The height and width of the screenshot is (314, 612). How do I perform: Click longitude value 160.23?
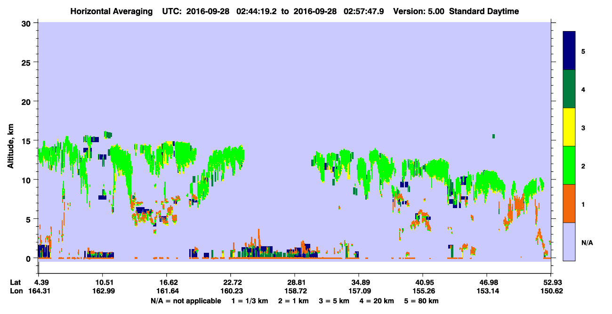coord(231,290)
